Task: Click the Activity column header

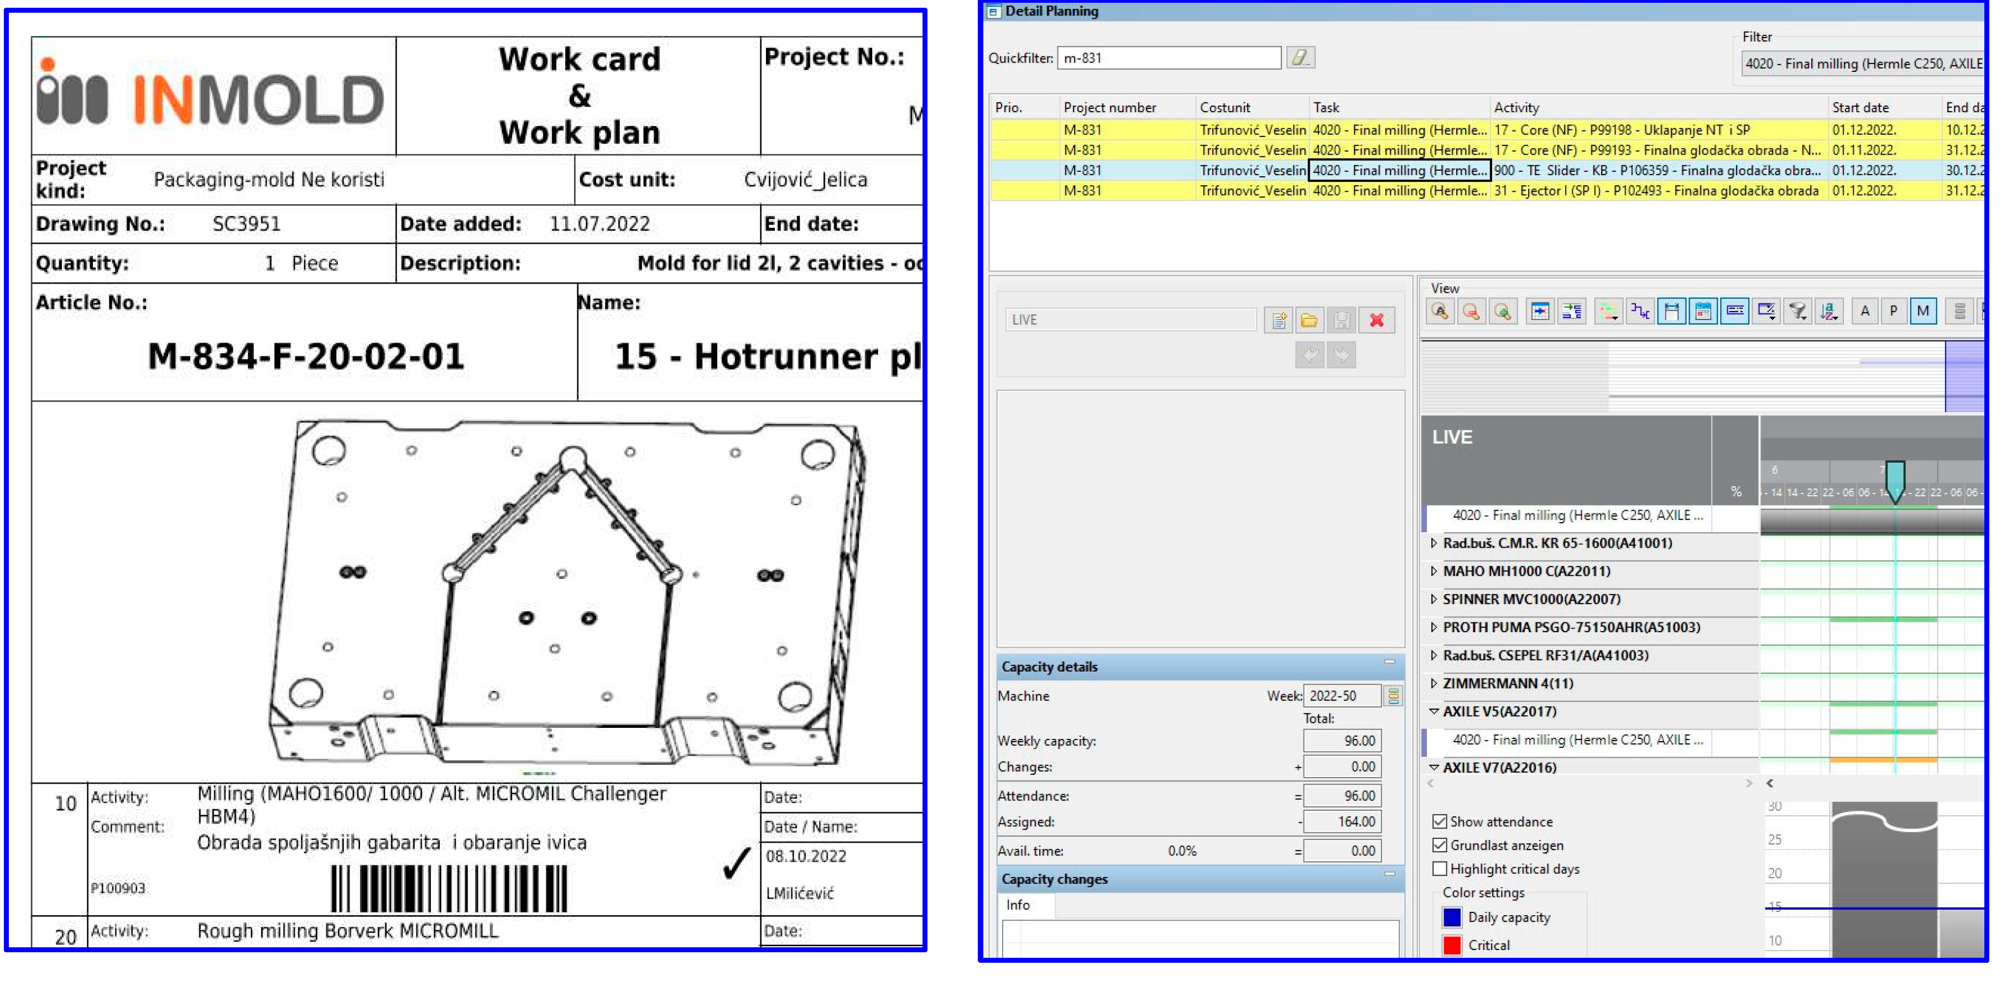Action: pyautogui.click(x=1516, y=108)
